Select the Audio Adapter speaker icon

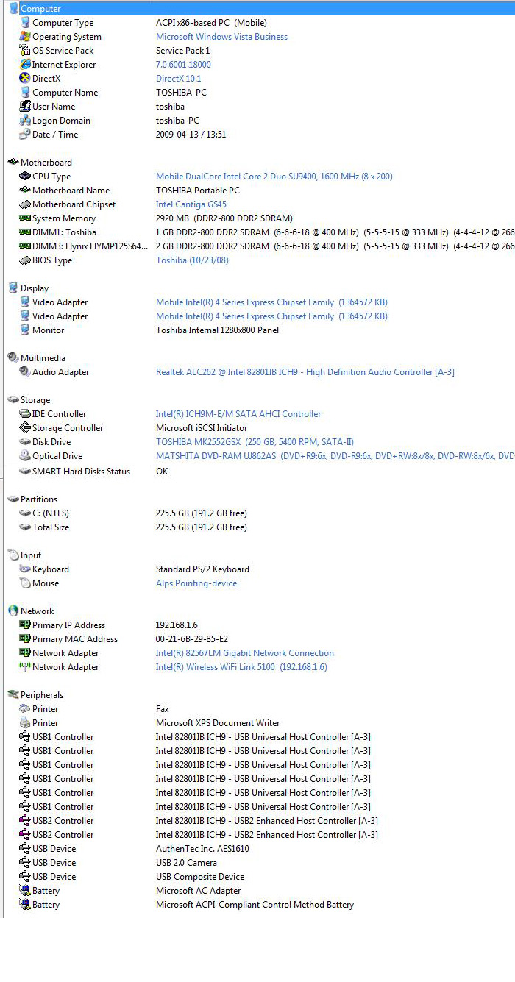[25, 372]
